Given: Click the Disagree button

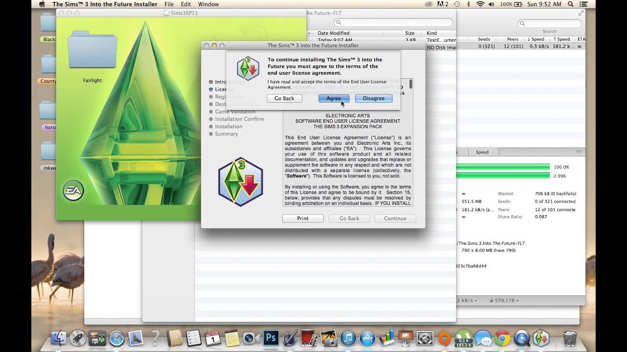Looking at the screenshot, I should (x=374, y=98).
